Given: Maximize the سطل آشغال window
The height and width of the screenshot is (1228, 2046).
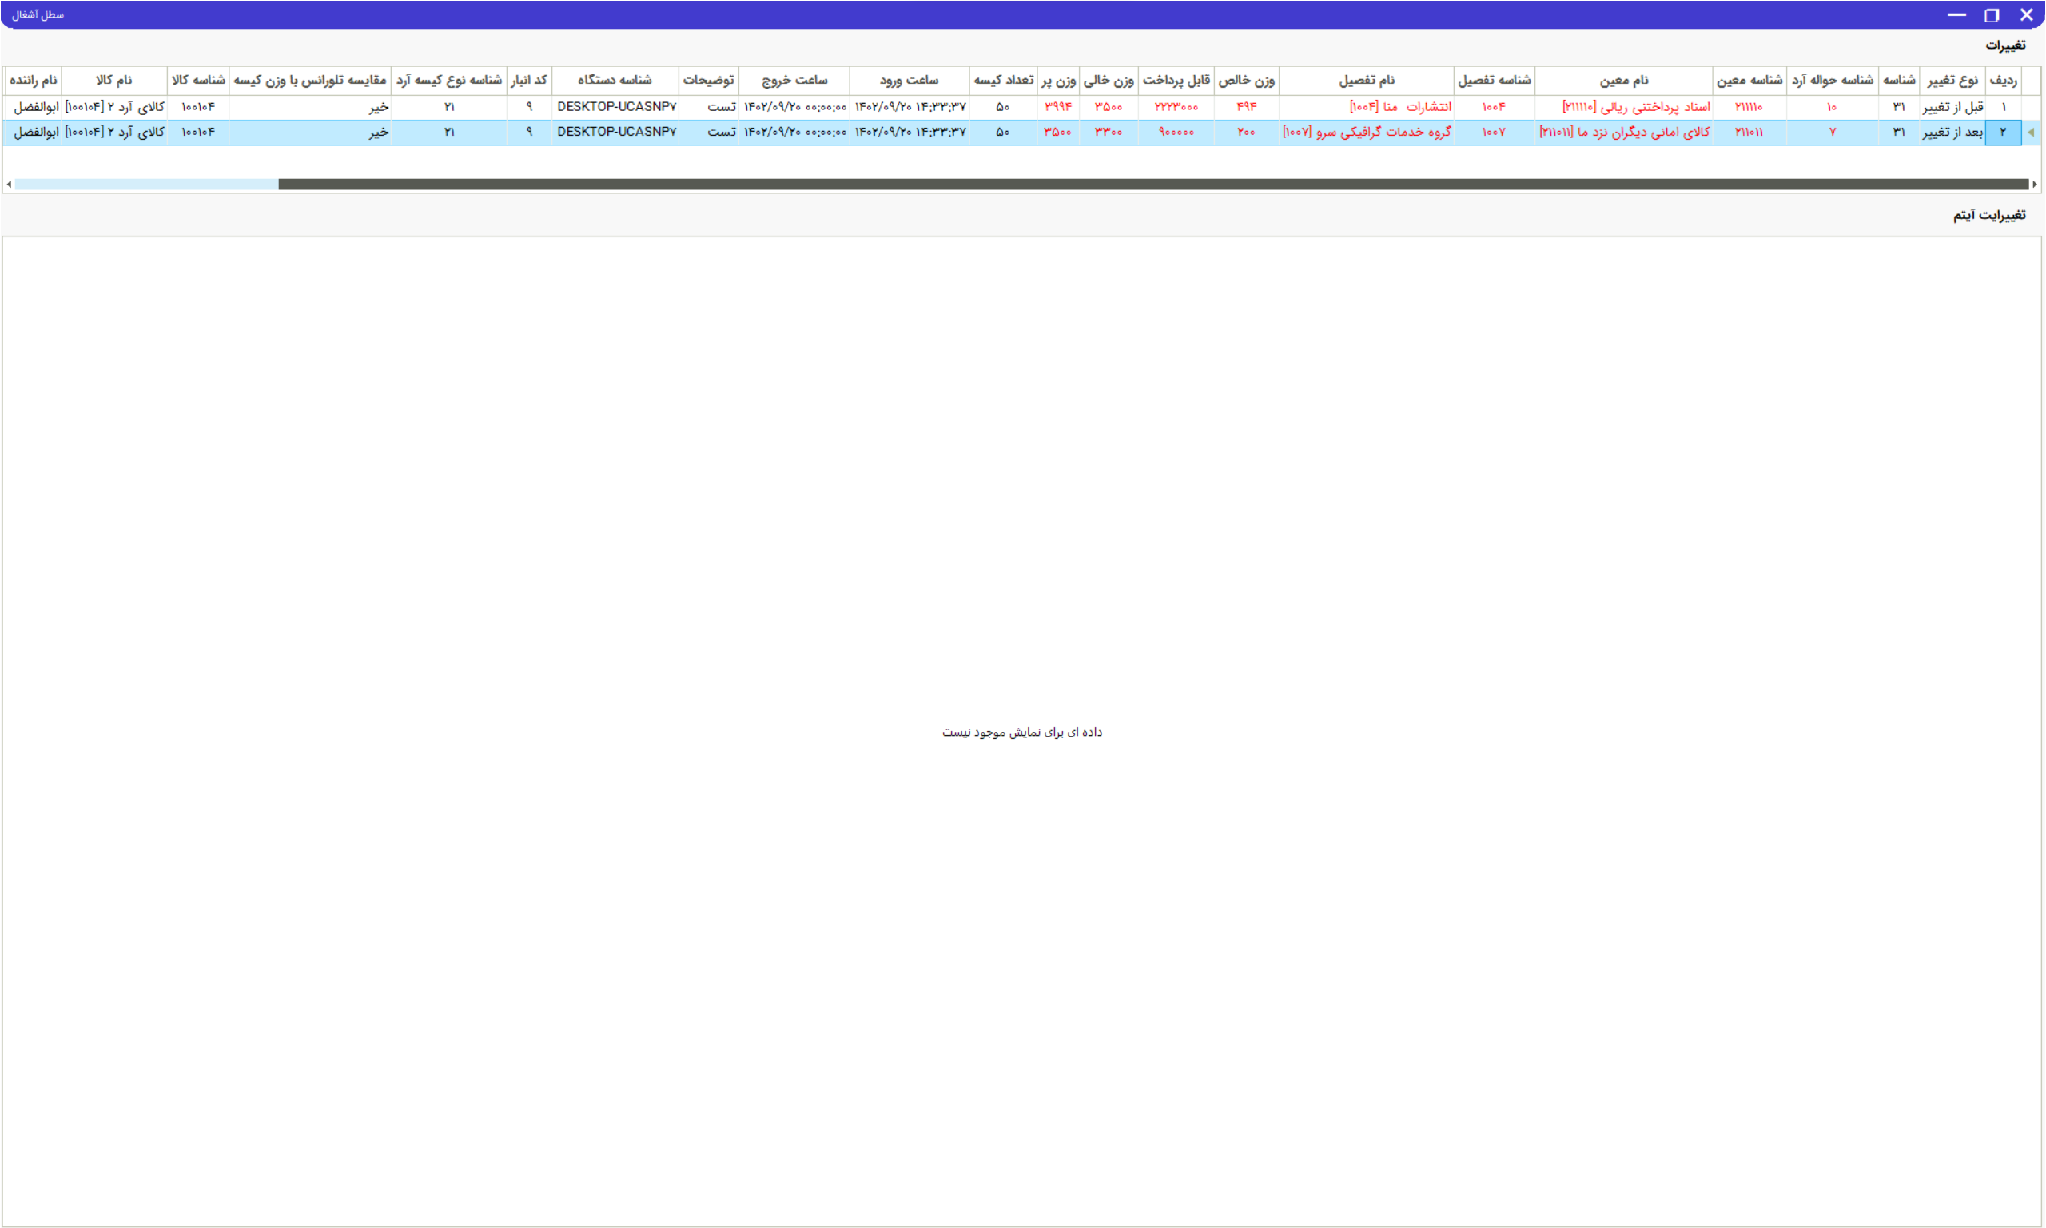Looking at the screenshot, I should [1992, 15].
